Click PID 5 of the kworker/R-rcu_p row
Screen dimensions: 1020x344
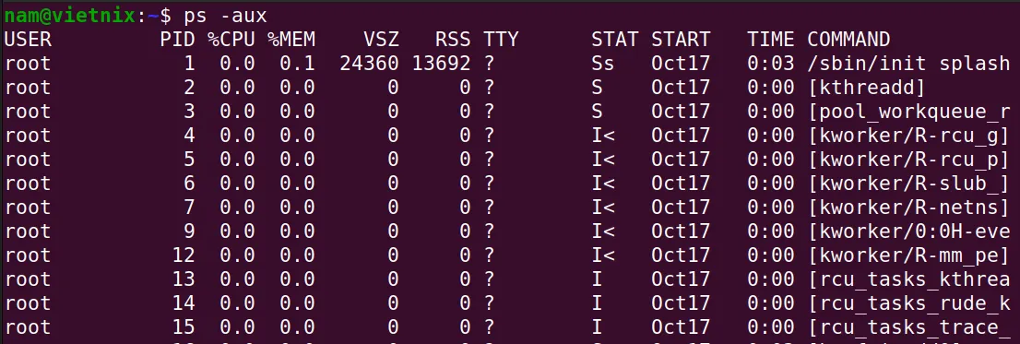[189, 160]
